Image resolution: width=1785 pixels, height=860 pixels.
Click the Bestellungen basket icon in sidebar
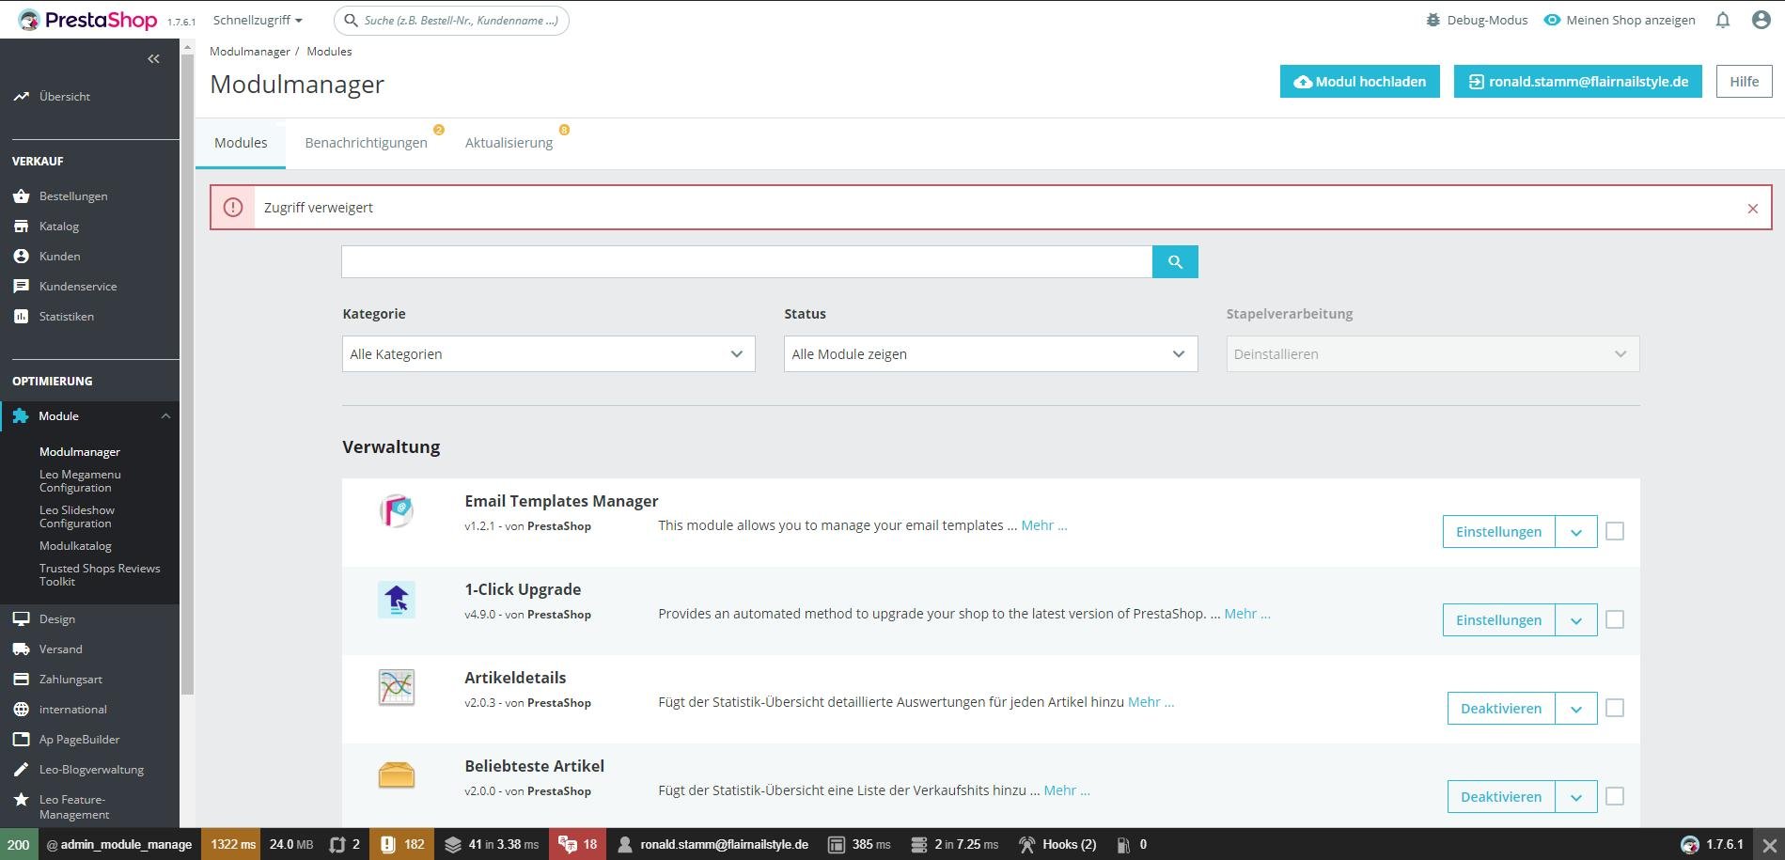22,196
